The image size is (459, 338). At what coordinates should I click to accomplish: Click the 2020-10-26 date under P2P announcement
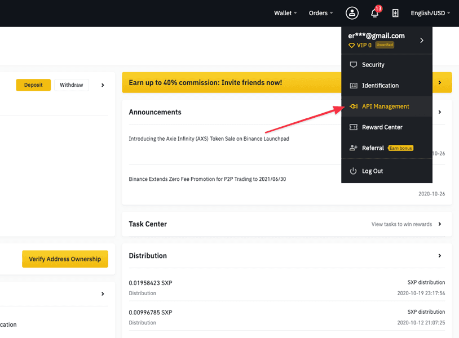[432, 194]
